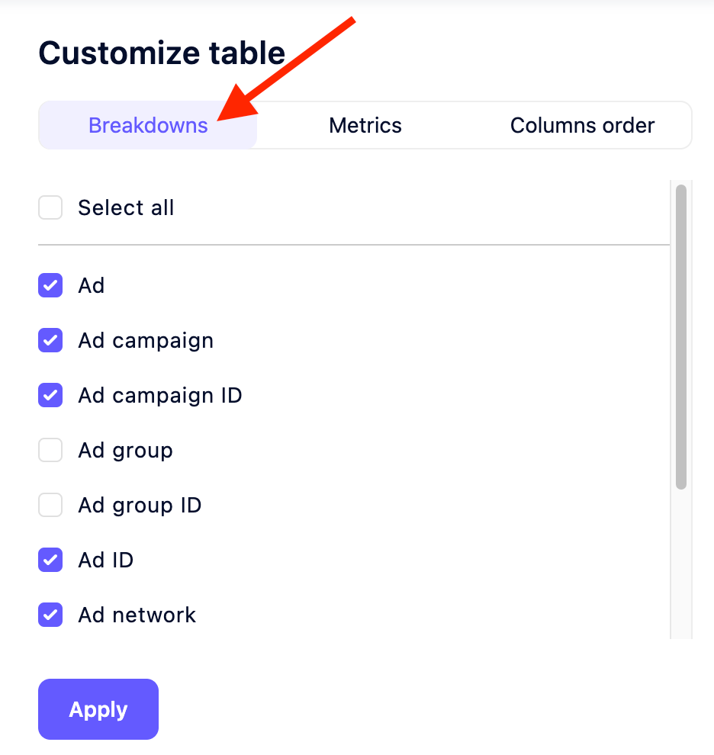This screenshot has width=714, height=755.
Task: Click the empty Ad group checkbox square
Action: coord(50,450)
